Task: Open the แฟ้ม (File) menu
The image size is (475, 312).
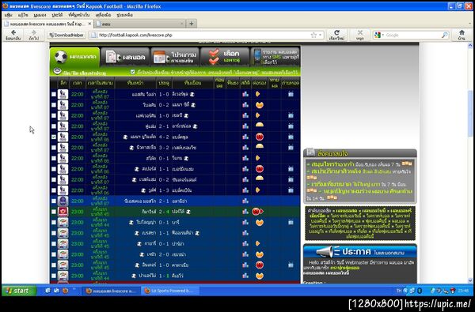Action: click(x=9, y=15)
